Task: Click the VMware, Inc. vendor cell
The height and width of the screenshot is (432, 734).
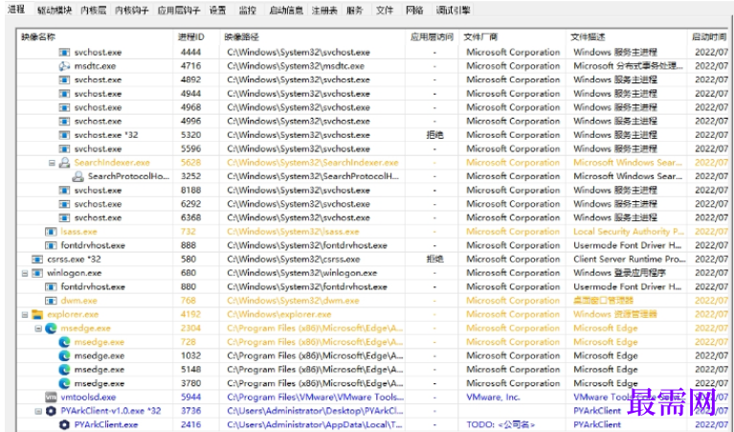Action: pos(494,398)
